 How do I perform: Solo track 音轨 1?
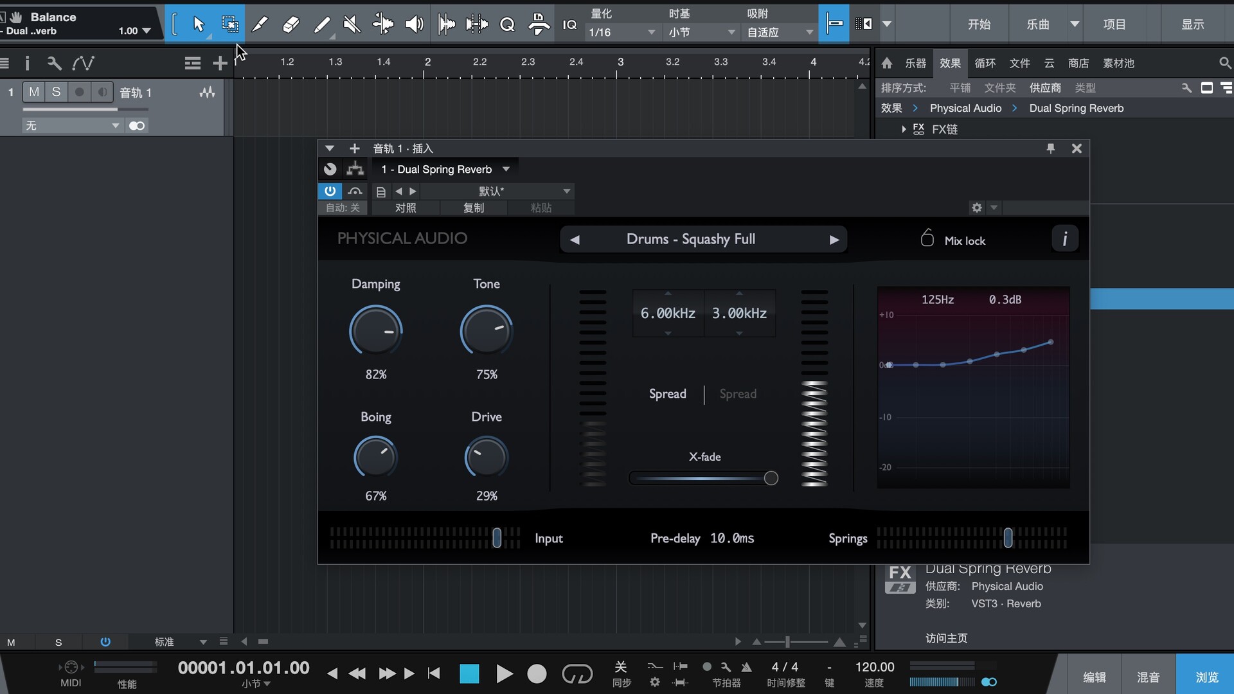[x=57, y=92]
